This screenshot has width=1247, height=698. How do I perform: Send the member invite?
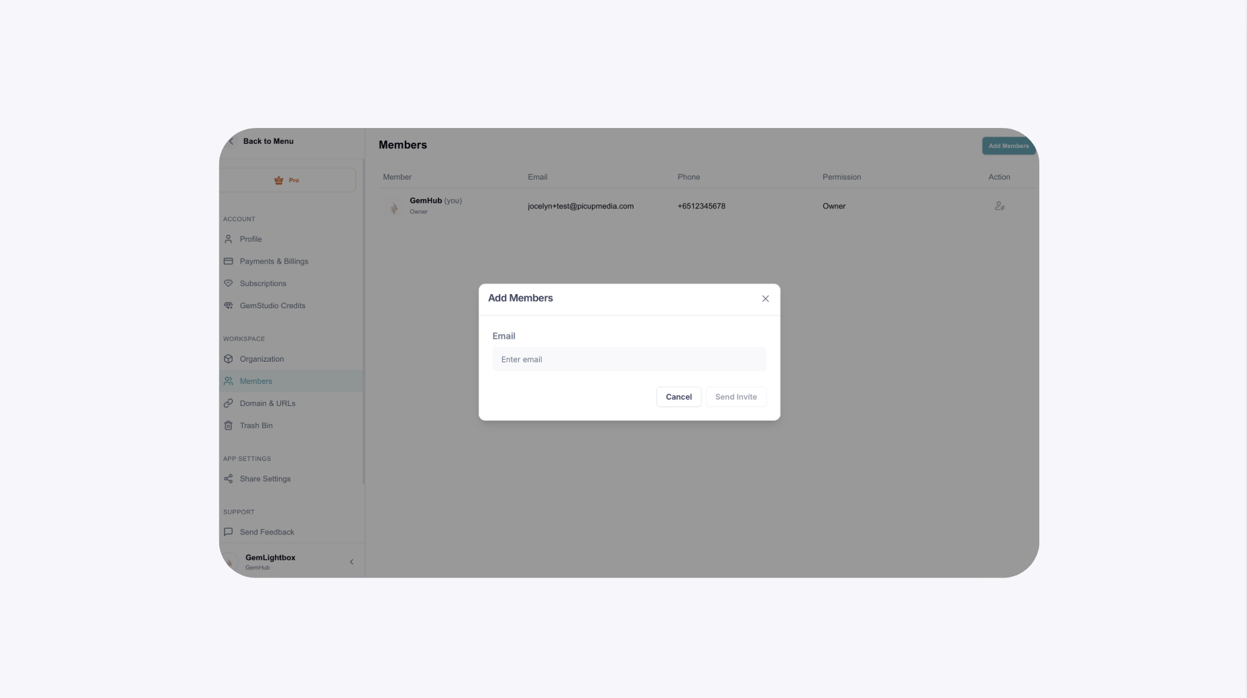[735, 397]
